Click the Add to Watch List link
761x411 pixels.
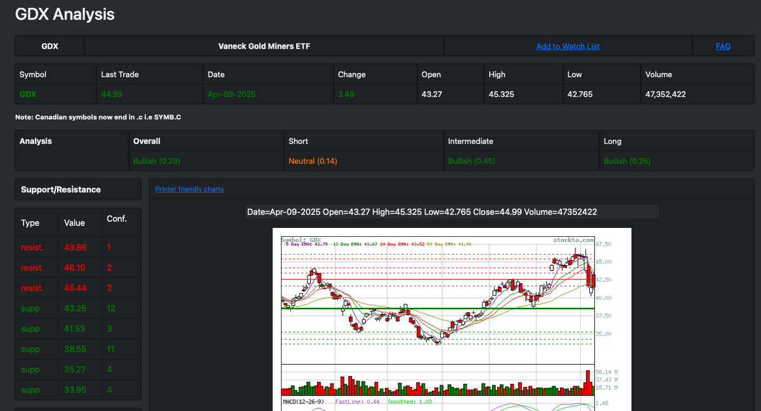click(x=568, y=46)
